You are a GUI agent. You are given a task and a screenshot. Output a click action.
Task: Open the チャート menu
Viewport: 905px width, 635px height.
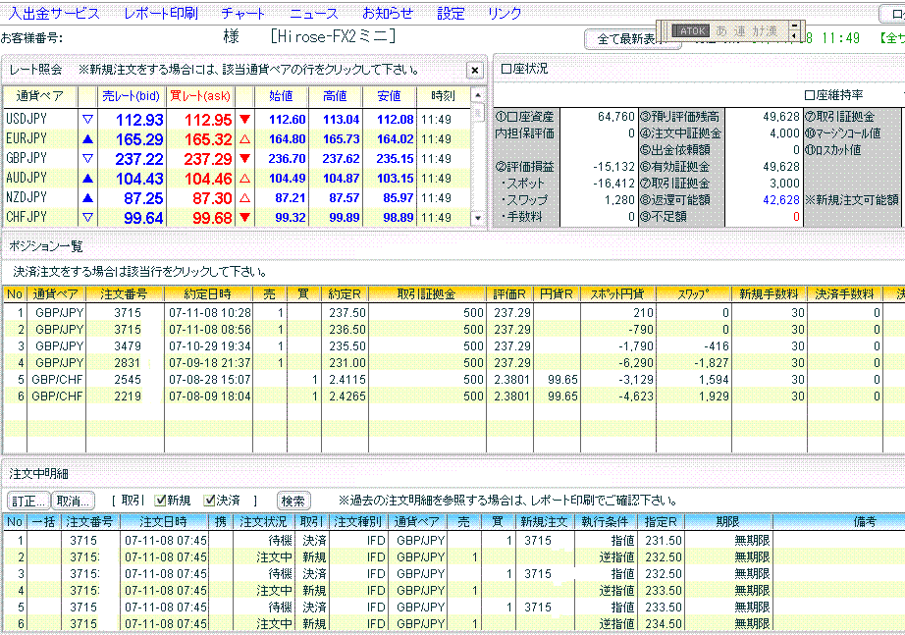[243, 14]
